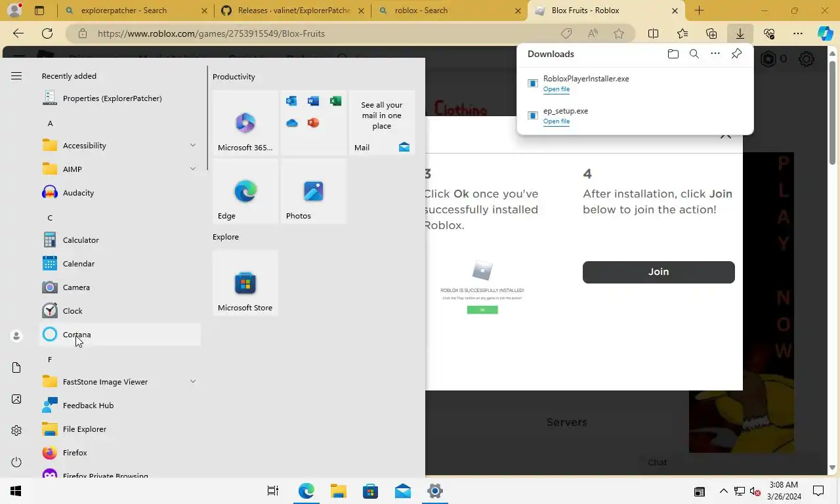This screenshot has height=504, width=840.
Task: Open more options in Downloads panel
Action: [x=715, y=54]
